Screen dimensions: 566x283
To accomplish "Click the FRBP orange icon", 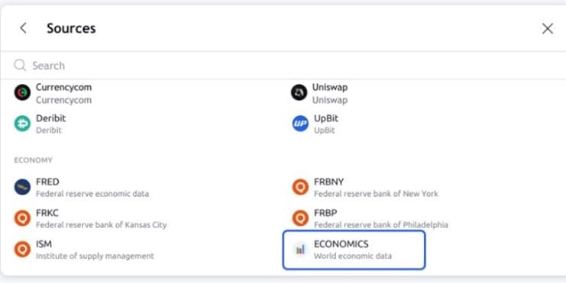I will [x=300, y=218].
